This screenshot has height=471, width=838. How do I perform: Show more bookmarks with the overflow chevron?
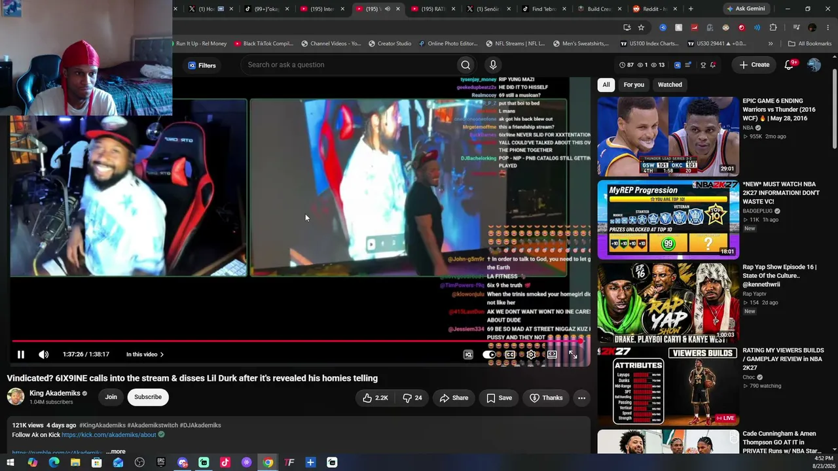(x=771, y=44)
